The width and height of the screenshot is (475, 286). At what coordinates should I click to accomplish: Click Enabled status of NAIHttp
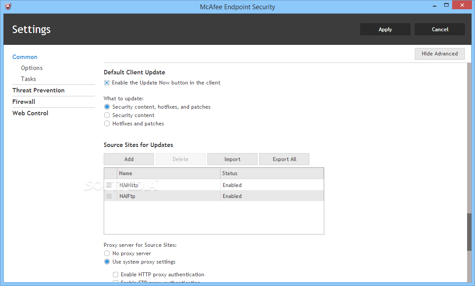[232, 185]
